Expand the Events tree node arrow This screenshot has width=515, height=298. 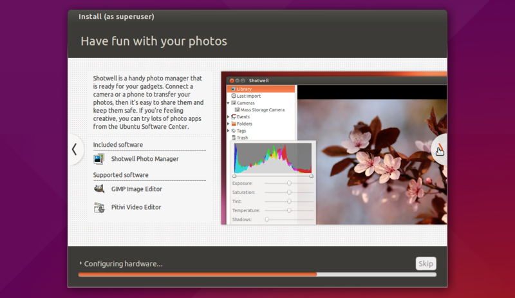click(x=229, y=116)
